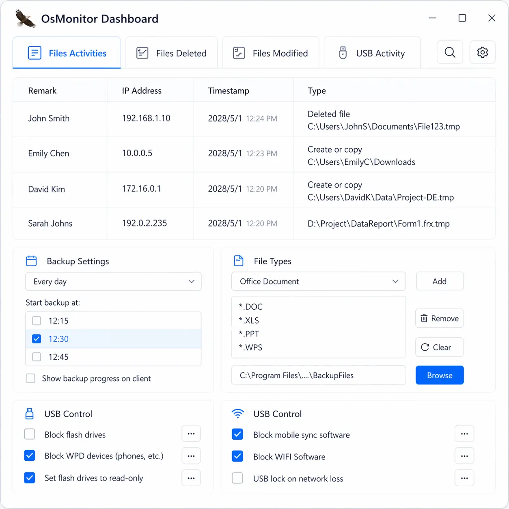Click the Remove button
The width and height of the screenshot is (509, 509).
tap(440, 318)
